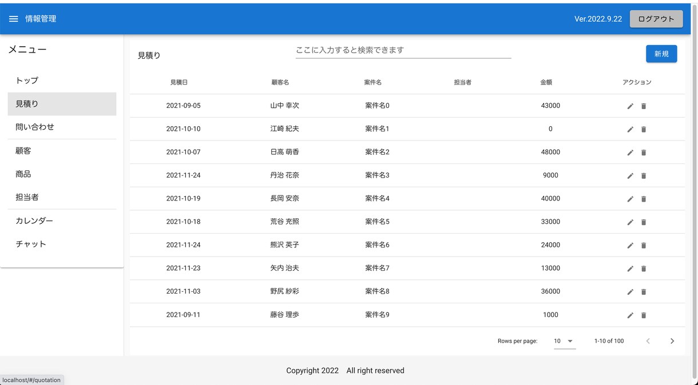Select amount cell 40000
The height and width of the screenshot is (385, 698).
550,199
